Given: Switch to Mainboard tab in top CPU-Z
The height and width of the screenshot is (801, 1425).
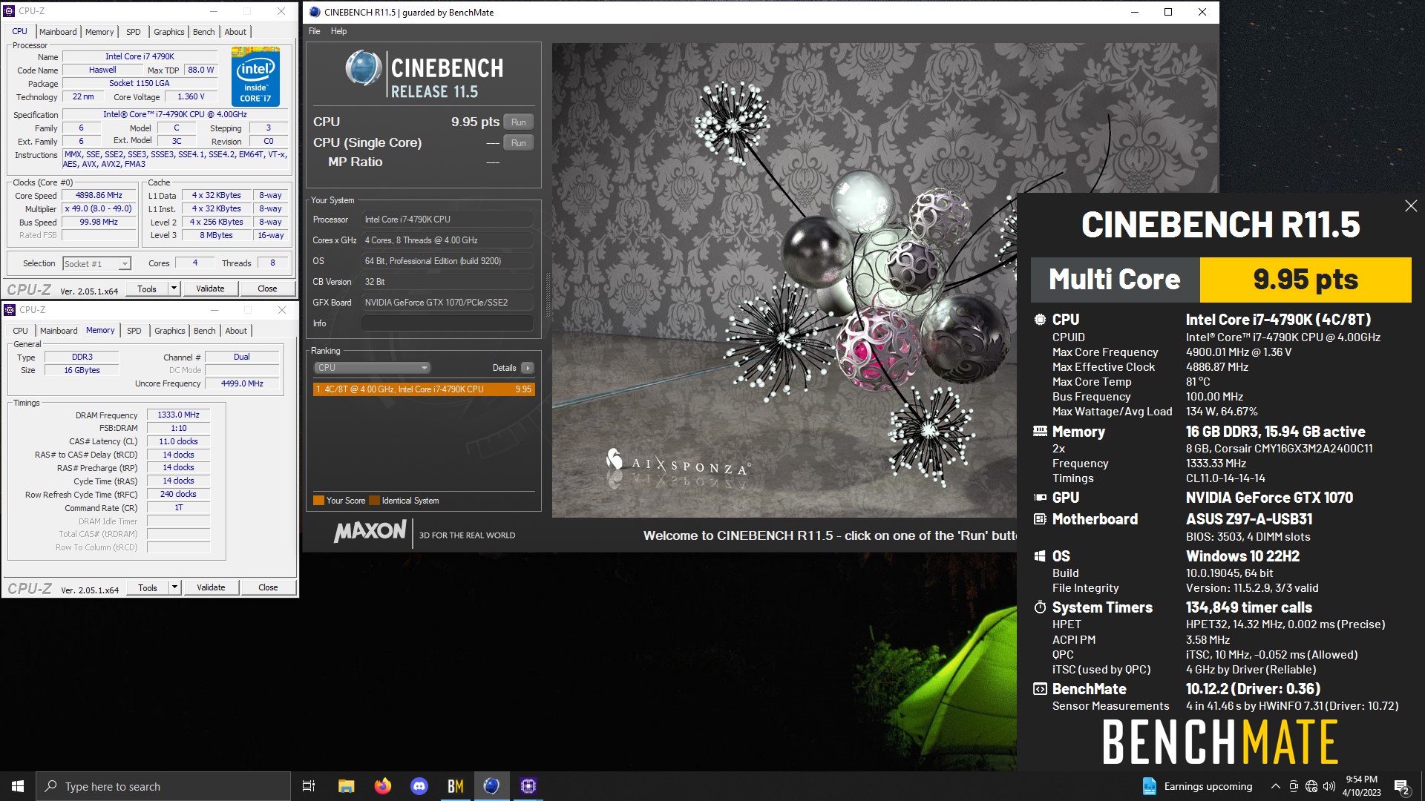Looking at the screenshot, I should (x=58, y=32).
